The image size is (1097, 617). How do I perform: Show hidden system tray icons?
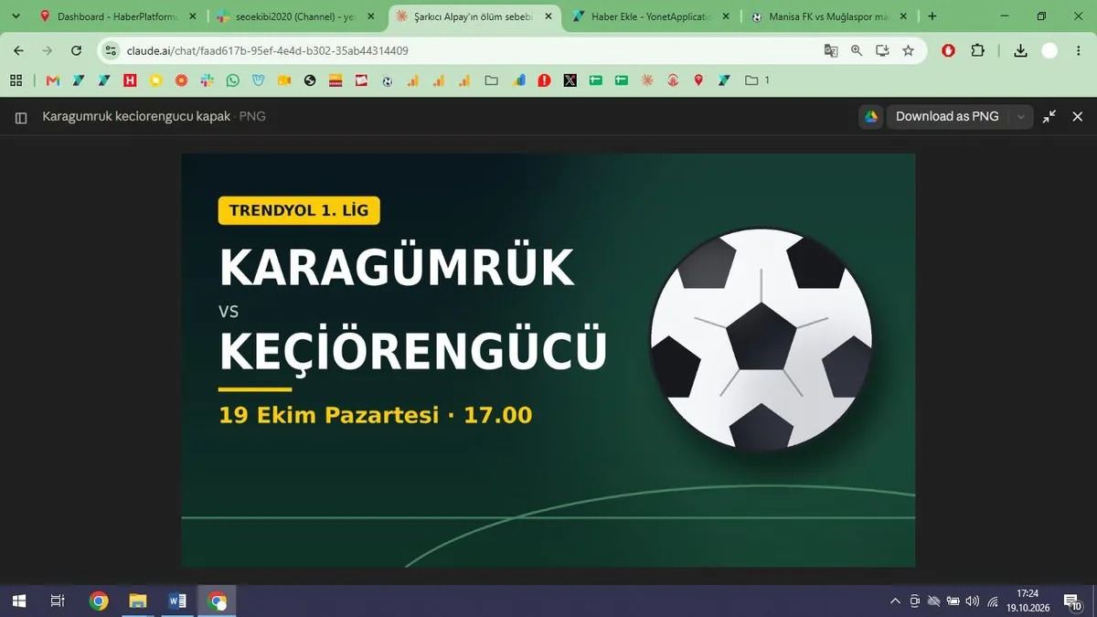coord(895,601)
